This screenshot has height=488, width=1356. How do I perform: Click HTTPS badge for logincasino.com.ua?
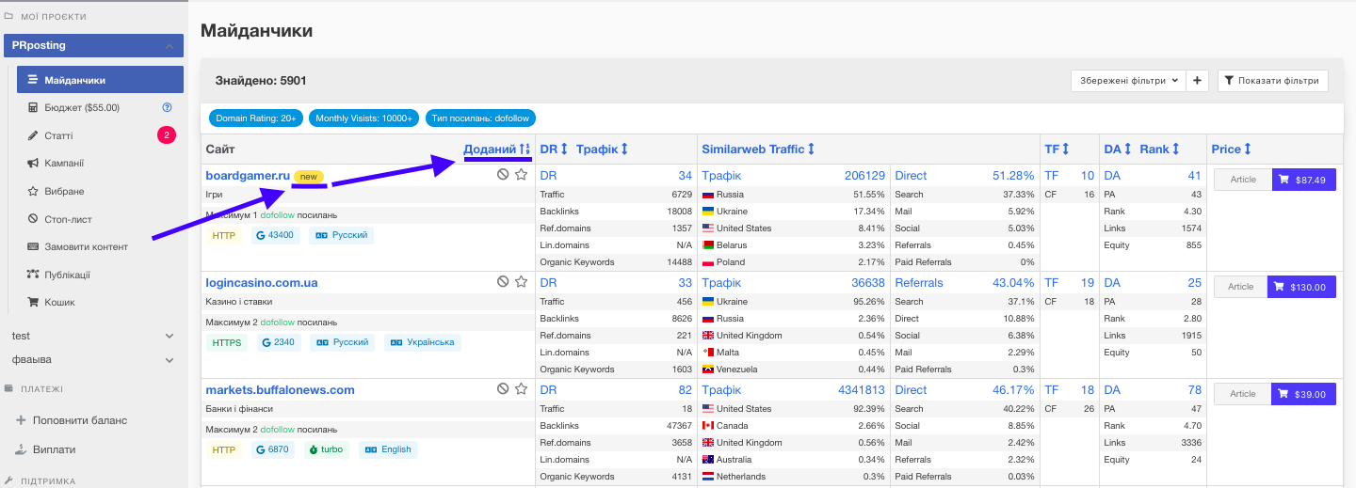pyautogui.click(x=226, y=342)
